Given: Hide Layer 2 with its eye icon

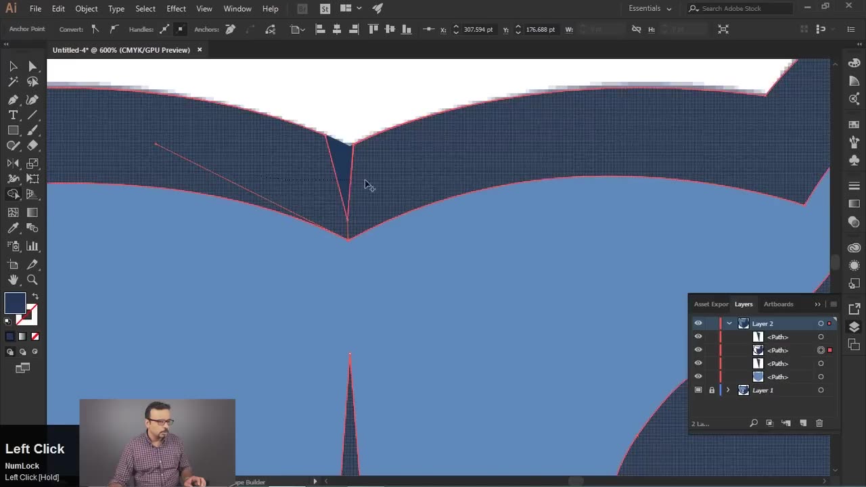Looking at the screenshot, I should click(x=698, y=323).
